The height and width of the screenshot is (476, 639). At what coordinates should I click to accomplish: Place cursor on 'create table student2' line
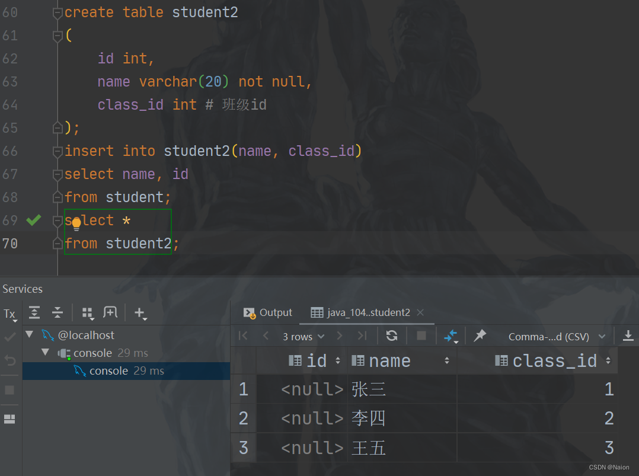(x=151, y=12)
